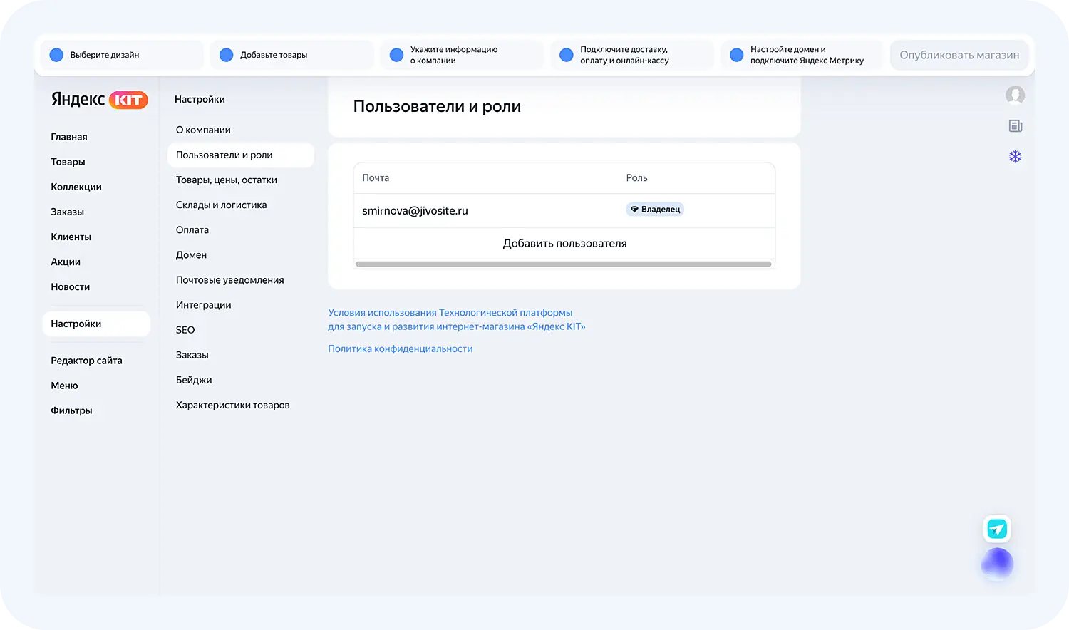Open the Домен settings tab
This screenshot has height=630, width=1069.
tap(191, 254)
